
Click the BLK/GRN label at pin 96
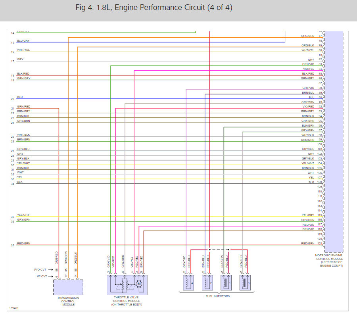308,126
